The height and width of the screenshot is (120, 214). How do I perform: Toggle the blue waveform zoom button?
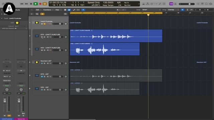pos(183,10)
